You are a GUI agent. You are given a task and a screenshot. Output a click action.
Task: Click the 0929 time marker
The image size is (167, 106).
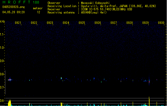tap(145, 23)
